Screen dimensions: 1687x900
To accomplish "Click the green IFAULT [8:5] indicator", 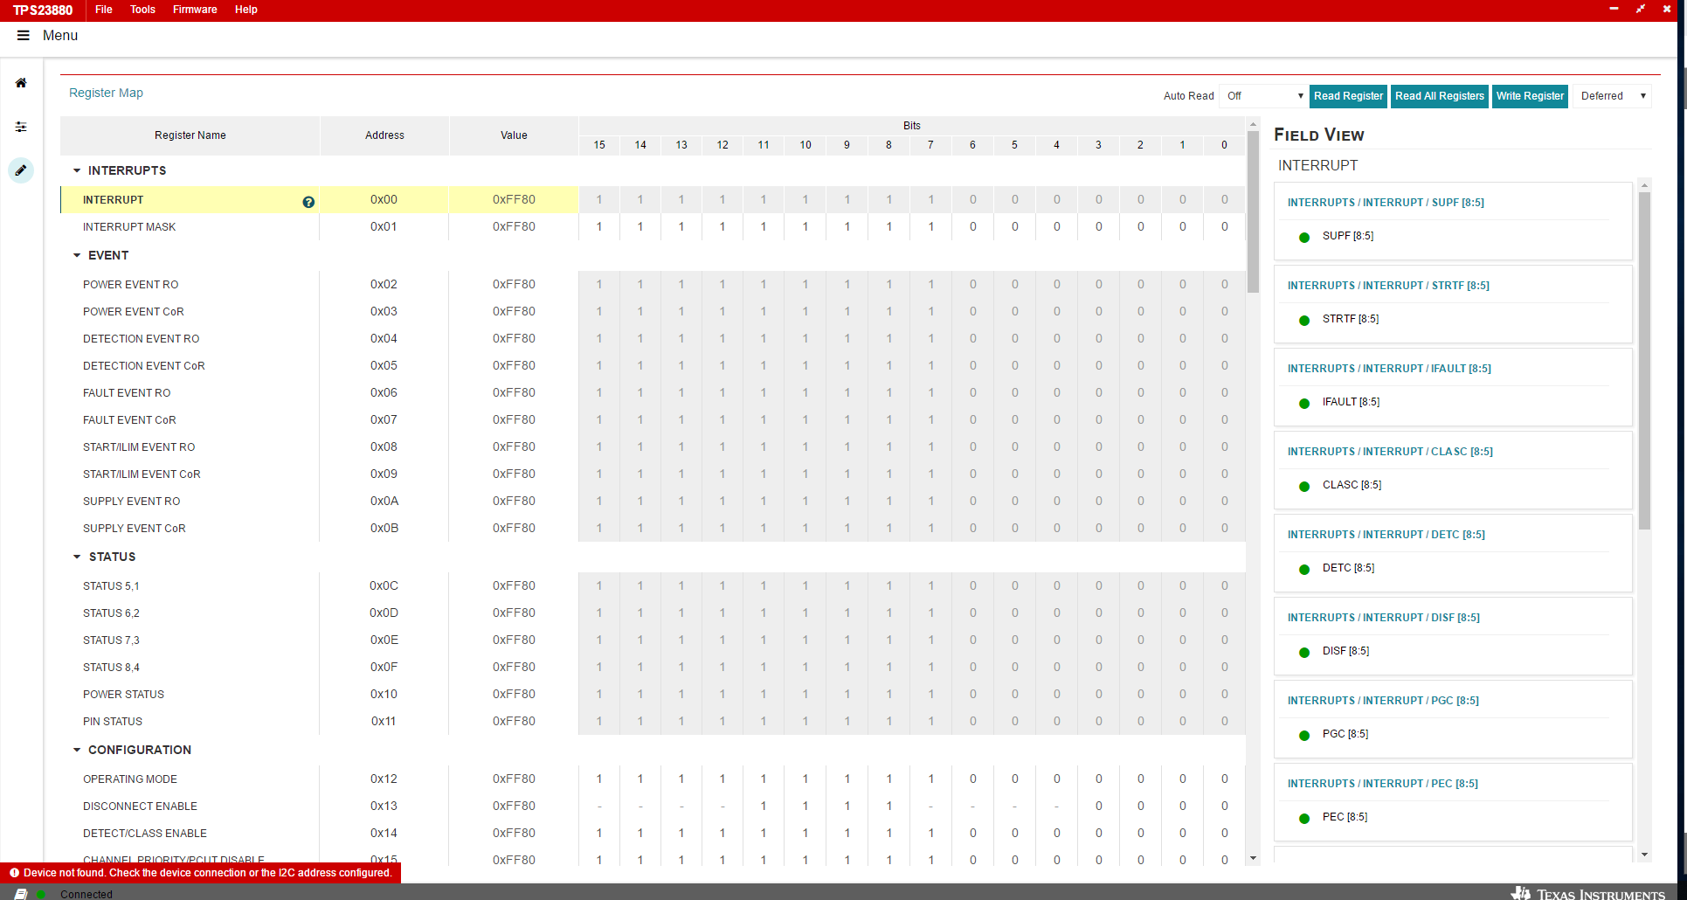I will 1304,403.
